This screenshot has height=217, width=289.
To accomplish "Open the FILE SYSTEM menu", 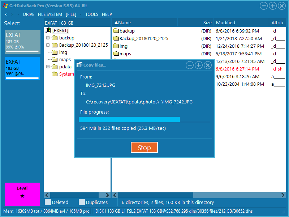I will coord(50,14).
